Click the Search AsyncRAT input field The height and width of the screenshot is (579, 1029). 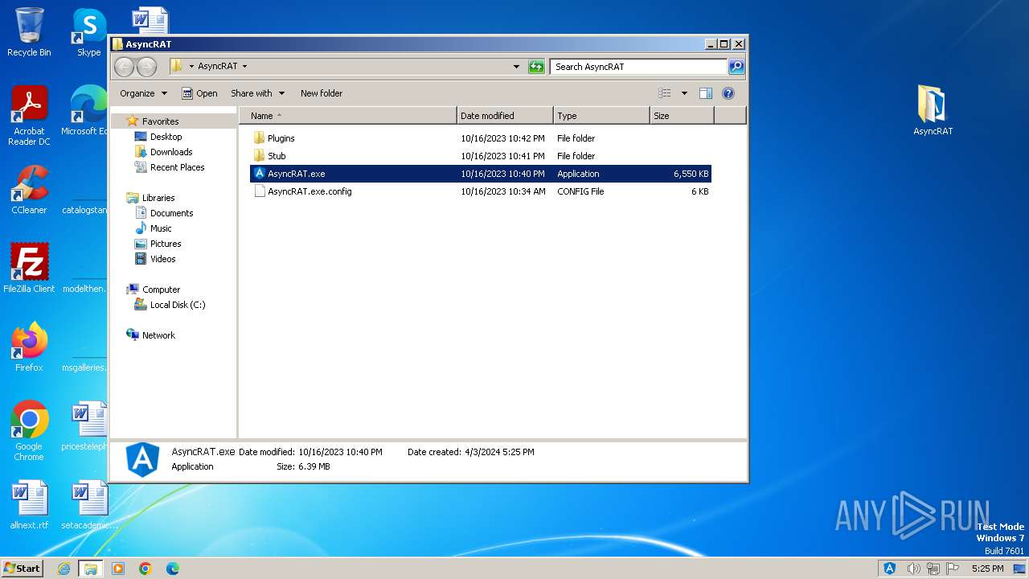[638, 67]
